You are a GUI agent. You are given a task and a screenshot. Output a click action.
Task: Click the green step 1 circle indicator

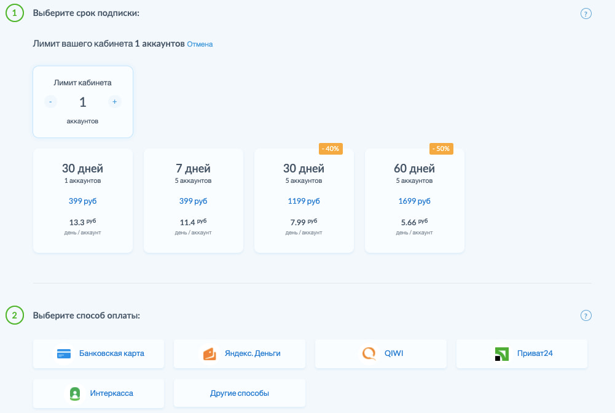coord(14,12)
